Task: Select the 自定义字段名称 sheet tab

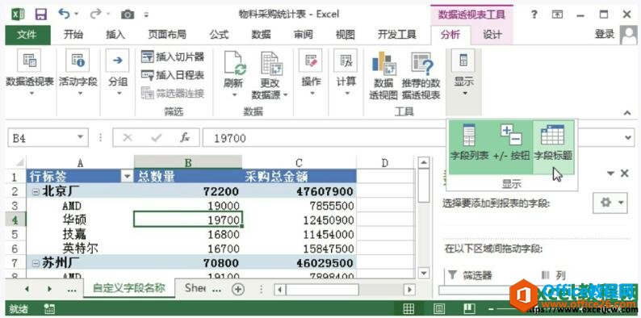Action: click(x=129, y=288)
